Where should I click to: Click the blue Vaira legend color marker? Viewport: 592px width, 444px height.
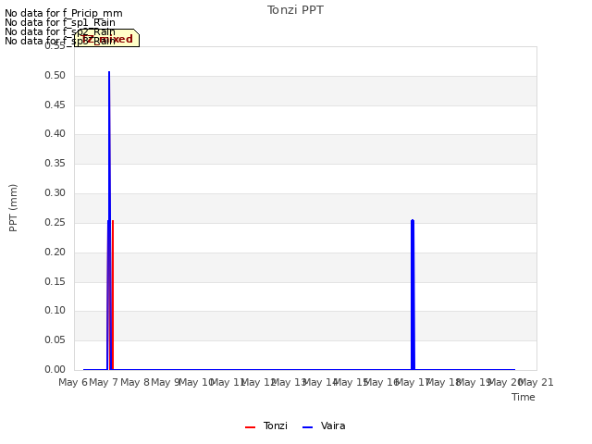tap(308, 427)
